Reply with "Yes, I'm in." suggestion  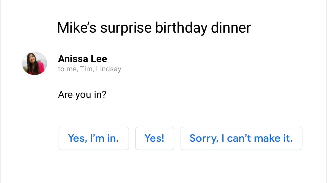tap(94, 138)
